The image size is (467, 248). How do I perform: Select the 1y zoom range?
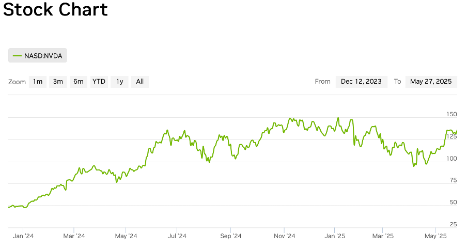[119, 82]
